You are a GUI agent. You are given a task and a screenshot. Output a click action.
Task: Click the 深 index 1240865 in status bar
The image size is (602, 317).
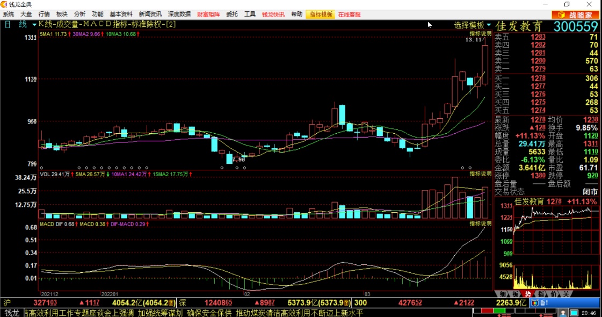point(218,303)
